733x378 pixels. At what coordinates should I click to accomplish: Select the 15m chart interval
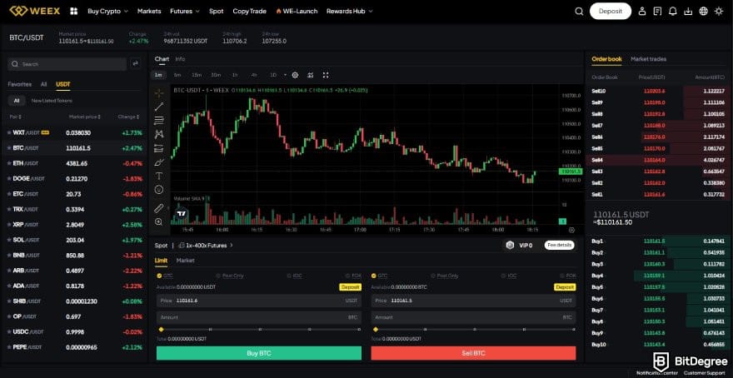tap(197, 75)
